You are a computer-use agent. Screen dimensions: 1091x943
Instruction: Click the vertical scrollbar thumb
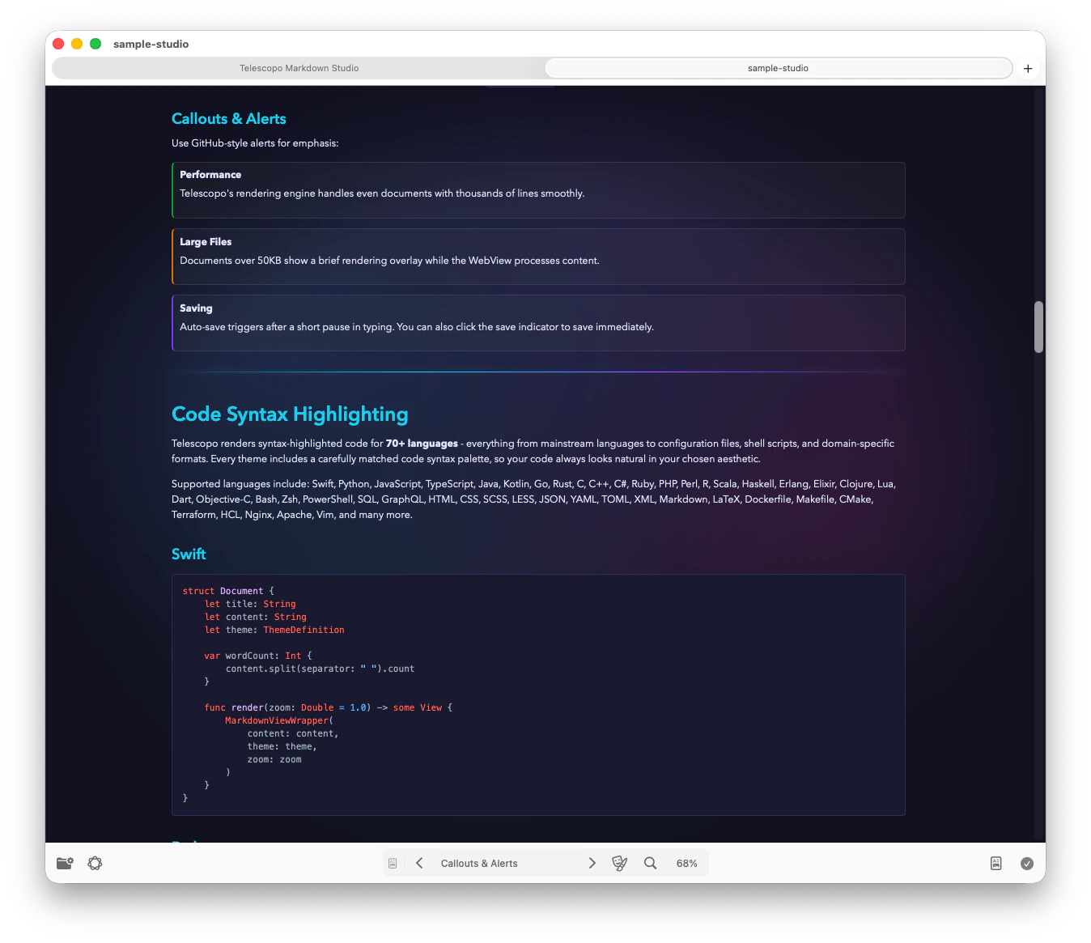coord(1038,327)
